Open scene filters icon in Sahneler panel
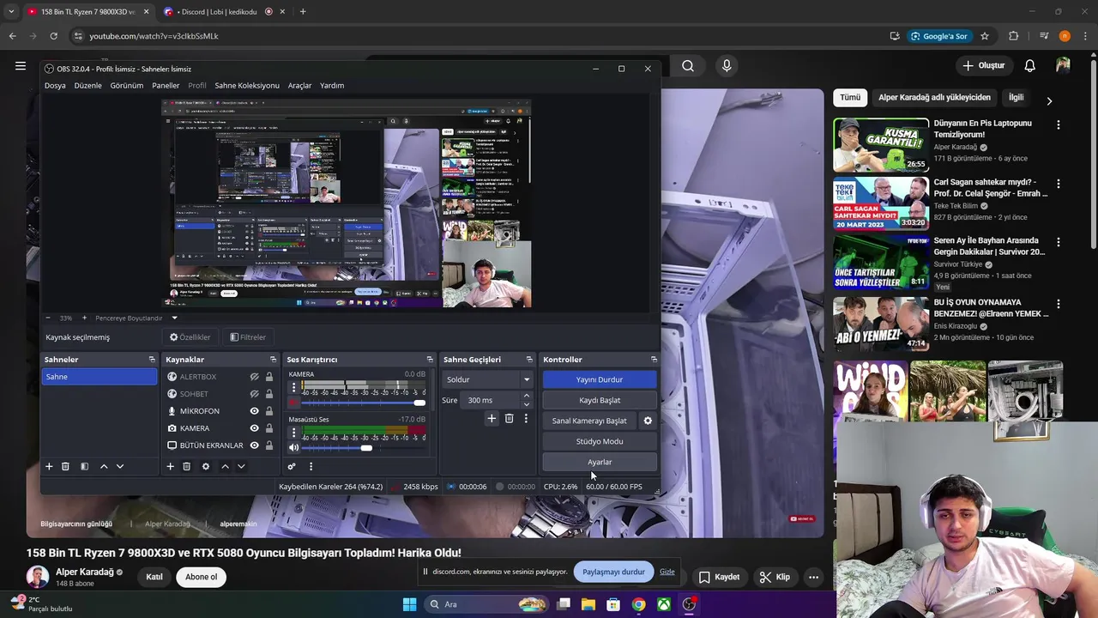This screenshot has height=618, width=1098. tap(84, 466)
